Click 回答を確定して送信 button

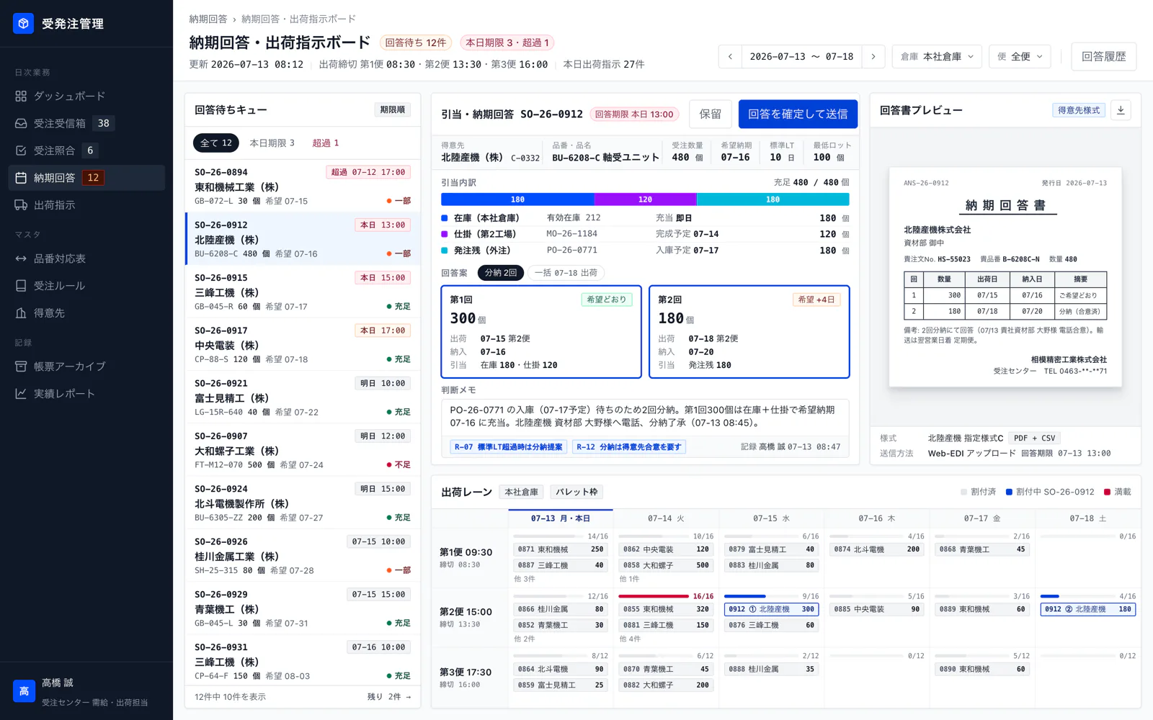pos(798,114)
